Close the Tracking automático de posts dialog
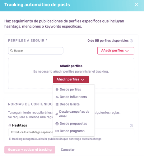 tap(136, 5)
